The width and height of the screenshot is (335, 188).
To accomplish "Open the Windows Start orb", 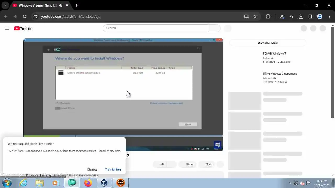I will point(7,183).
